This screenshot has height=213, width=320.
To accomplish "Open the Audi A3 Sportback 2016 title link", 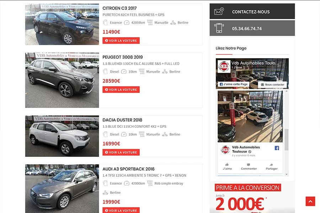I will coord(128,169).
